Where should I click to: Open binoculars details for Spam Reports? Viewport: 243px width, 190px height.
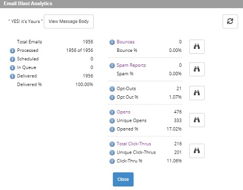click(197, 69)
